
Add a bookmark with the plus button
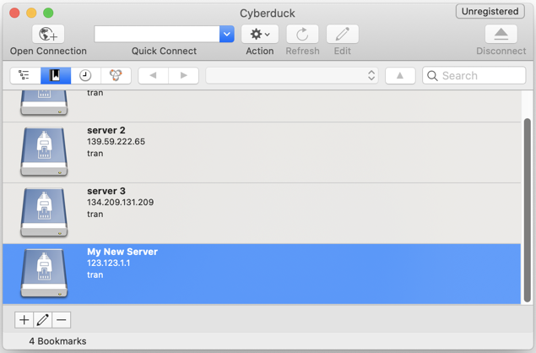[24, 320]
